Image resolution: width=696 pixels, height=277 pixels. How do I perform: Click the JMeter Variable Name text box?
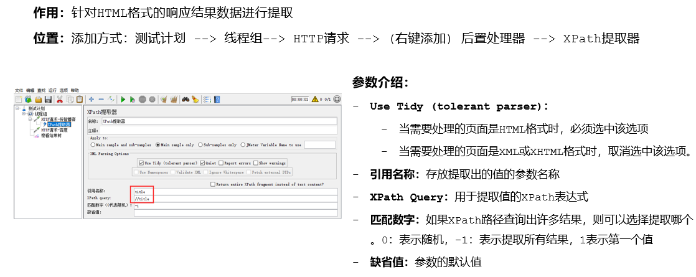coord(320,144)
